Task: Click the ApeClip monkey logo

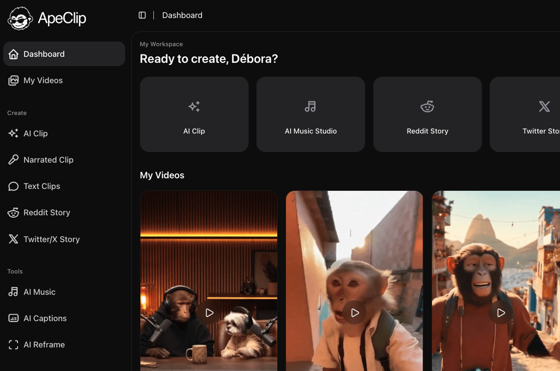Action: point(19,18)
